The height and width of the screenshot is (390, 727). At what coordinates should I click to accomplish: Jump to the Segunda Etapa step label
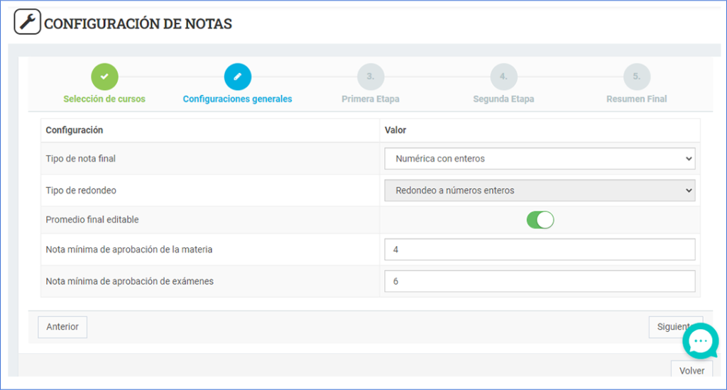(503, 99)
